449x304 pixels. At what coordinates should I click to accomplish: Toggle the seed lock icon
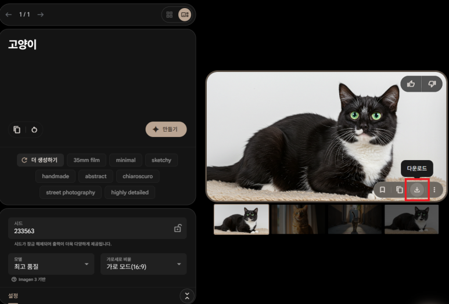[x=178, y=229]
